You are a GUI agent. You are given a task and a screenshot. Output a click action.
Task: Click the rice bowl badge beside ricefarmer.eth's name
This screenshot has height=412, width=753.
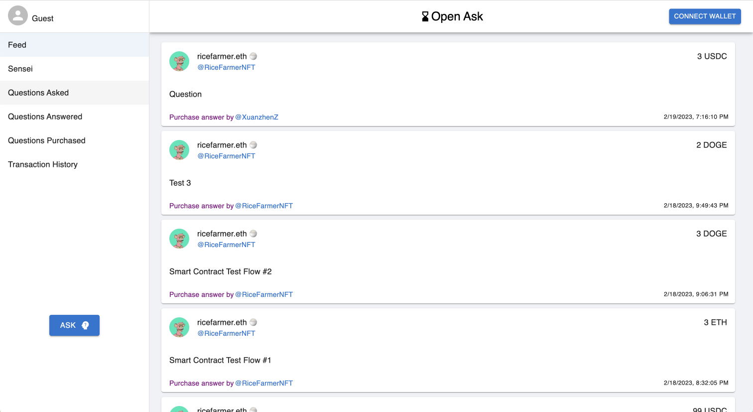(x=253, y=56)
